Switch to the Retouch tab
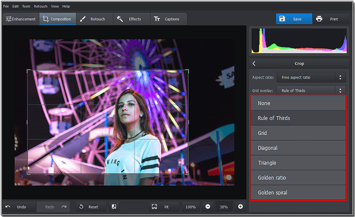Screen dimensions: 355x217 [x=95, y=19]
